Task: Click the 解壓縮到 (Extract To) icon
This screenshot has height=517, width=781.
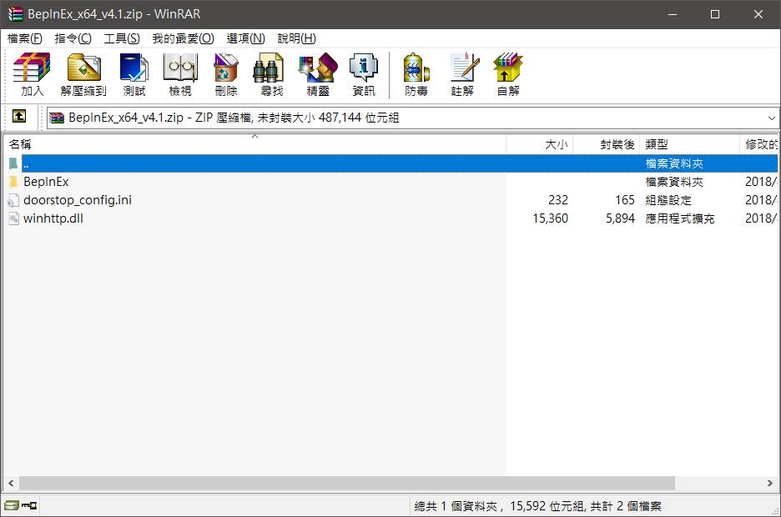Action: (83, 74)
